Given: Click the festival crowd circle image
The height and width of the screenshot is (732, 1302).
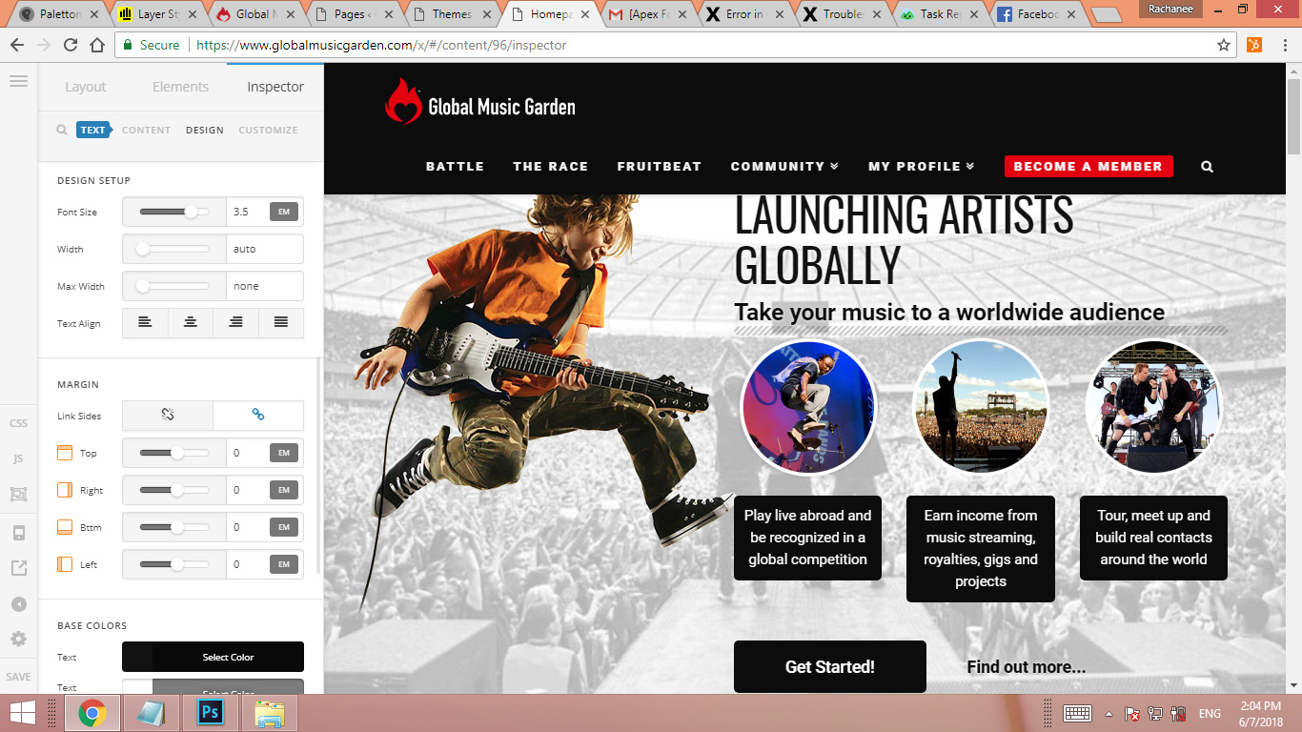Looking at the screenshot, I should (x=981, y=407).
